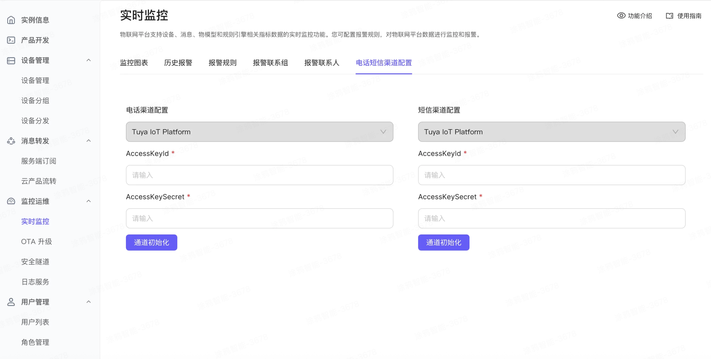This screenshot has height=359, width=711.
Task: Collapse the 设备管理 sidebar section
Action: [88, 60]
